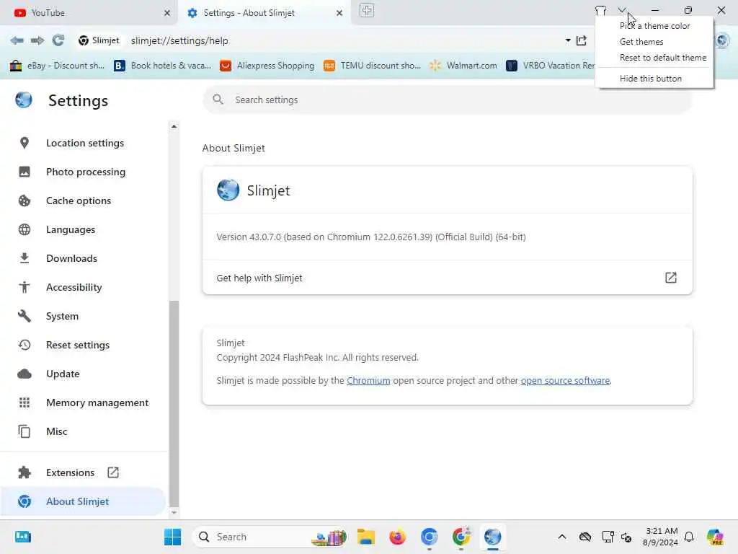Image resolution: width=738 pixels, height=554 pixels.
Task: Click the Windows taskbar Search box
Action: point(270,537)
